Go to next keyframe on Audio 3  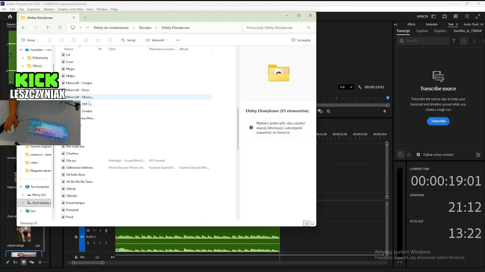point(106,243)
